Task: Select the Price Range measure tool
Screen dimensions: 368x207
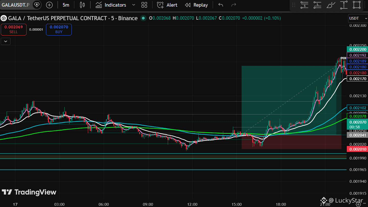Action: coord(344,5)
